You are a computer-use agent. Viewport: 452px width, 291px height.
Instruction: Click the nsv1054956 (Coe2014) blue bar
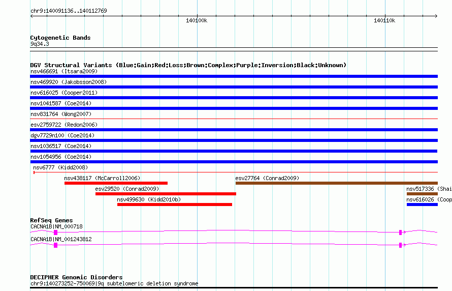[234, 162]
